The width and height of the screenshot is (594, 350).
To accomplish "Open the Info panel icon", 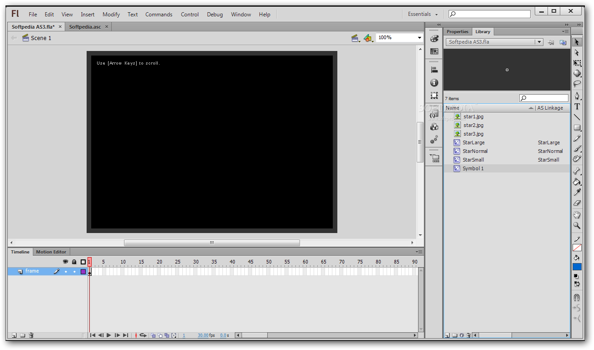I will pyautogui.click(x=434, y=83).
